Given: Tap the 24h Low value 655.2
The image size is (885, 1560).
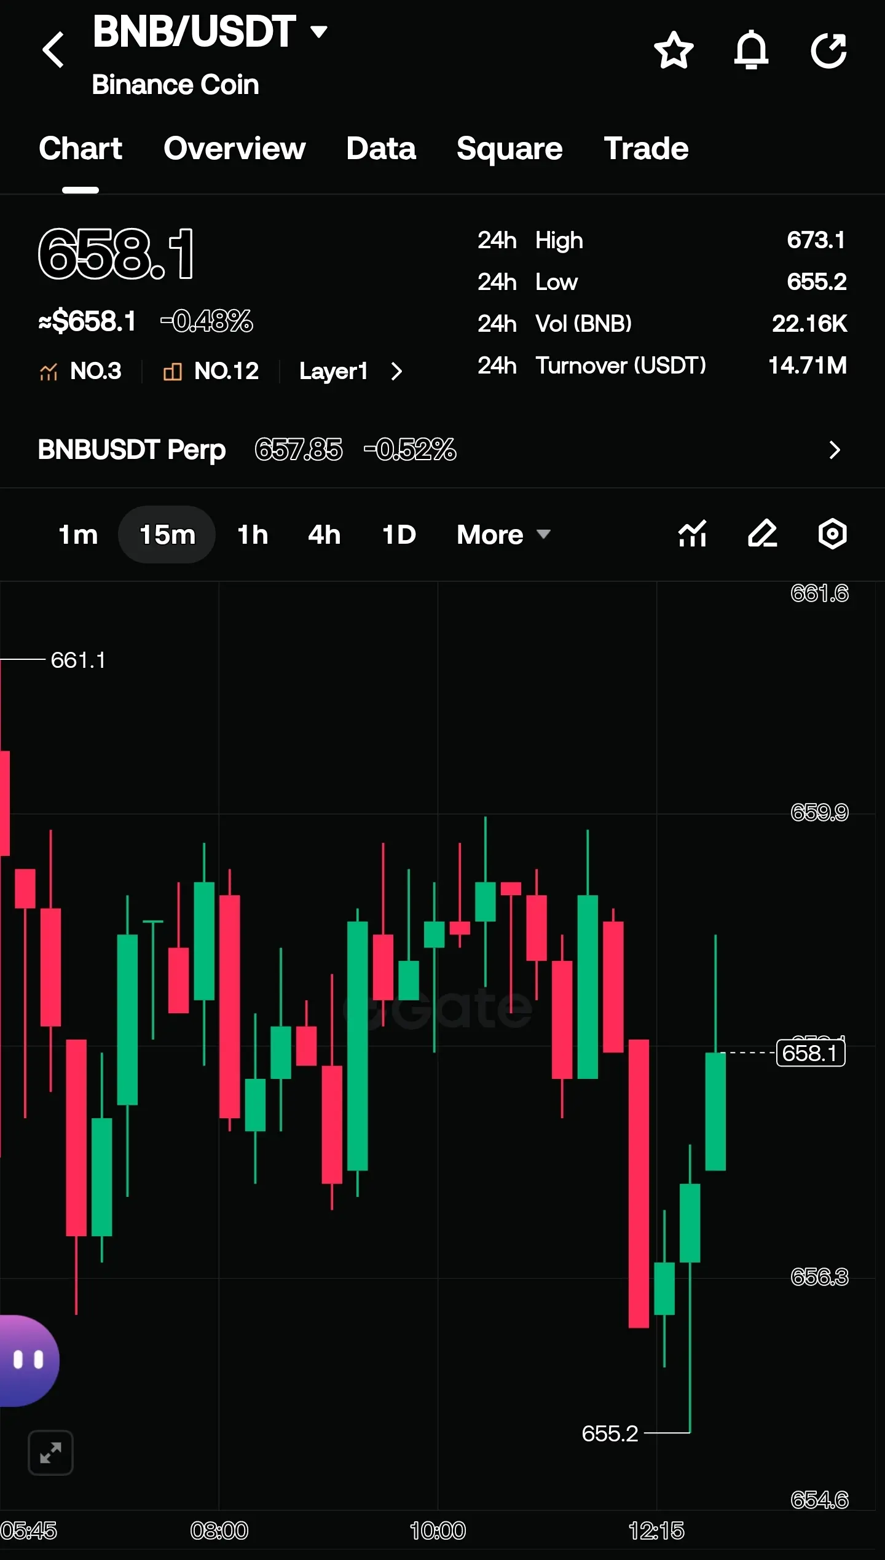Looking at the screenshot, I should pyautogui.click(x=817, y=281).
